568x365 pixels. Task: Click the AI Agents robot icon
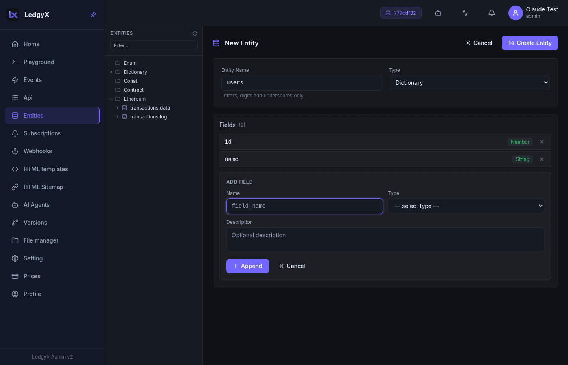pos(15,205)
